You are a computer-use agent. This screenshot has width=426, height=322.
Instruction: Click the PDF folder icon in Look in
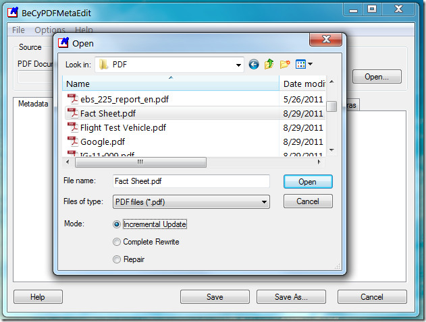click(103, 65)
